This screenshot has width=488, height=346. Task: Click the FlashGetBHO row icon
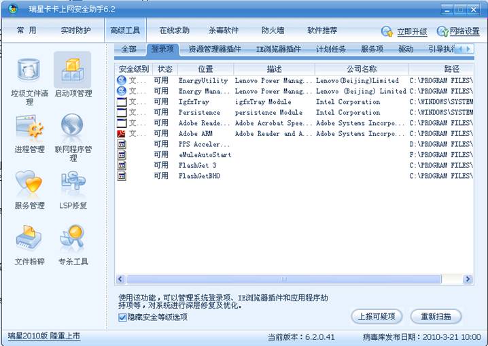(x=122, y=176)
